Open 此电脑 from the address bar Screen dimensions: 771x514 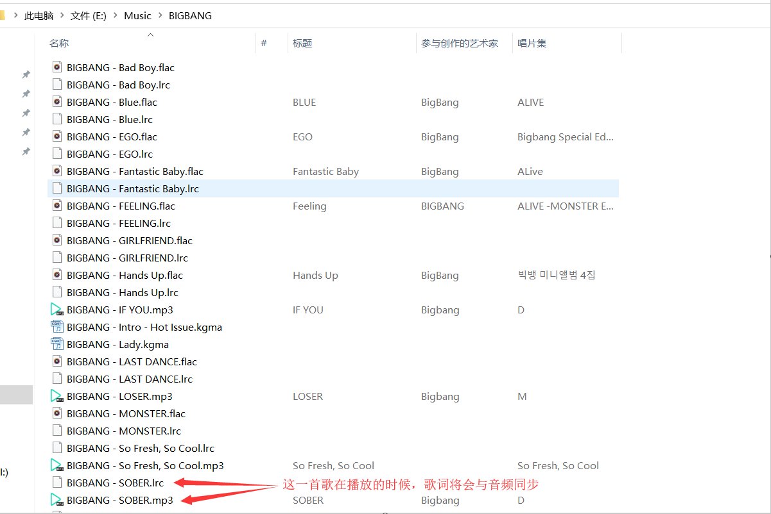tap(40, 15)
